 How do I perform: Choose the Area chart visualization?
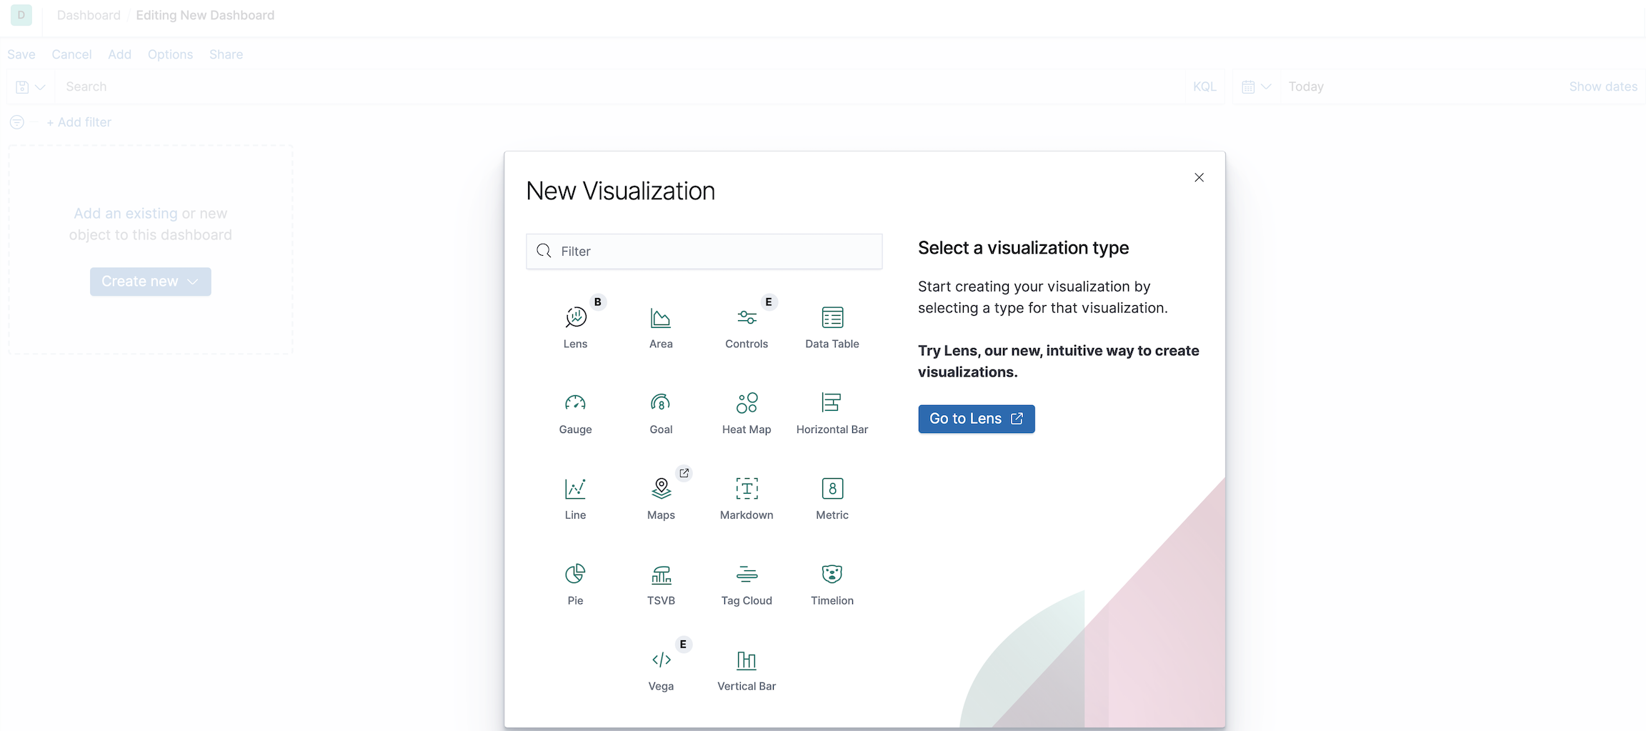coord(661,325)
